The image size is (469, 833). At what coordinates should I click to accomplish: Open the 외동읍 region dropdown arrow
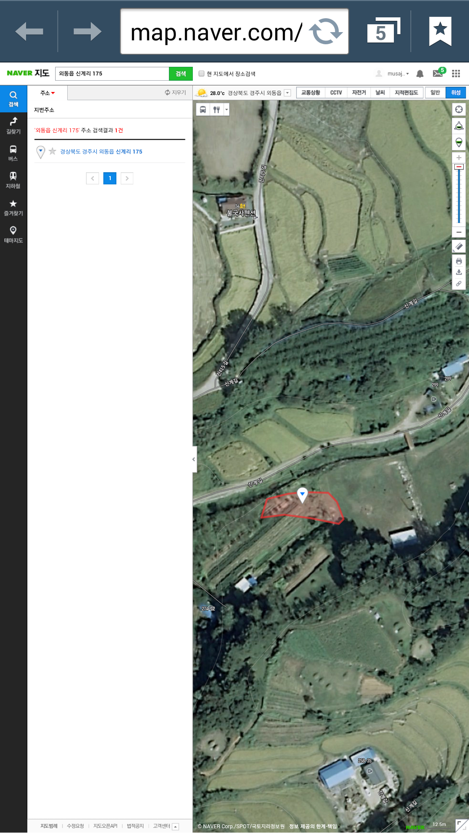coord(287,93)
